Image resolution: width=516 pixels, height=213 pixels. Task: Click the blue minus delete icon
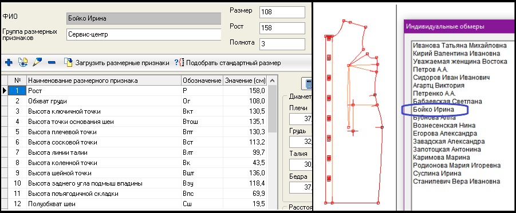(52, 62)
